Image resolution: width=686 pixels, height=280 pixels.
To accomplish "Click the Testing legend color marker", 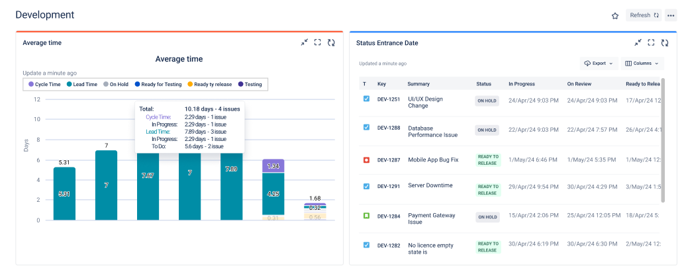I will (x=240, y=84).
